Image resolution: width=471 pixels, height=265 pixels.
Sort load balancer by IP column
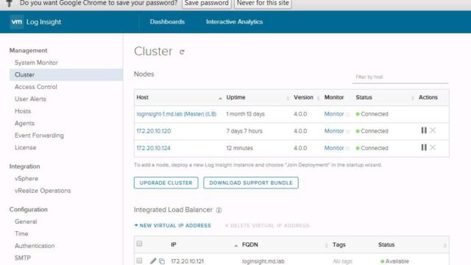tap(235, 245)
